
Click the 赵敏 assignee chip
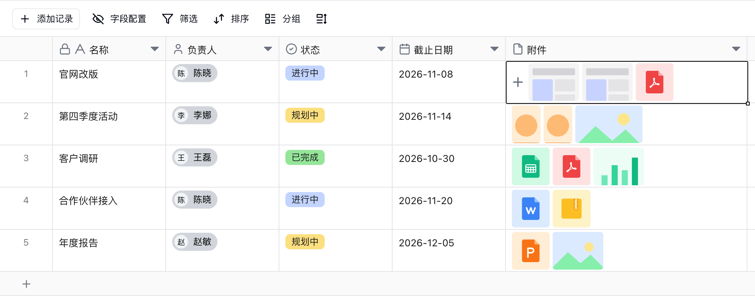(195, 242)
